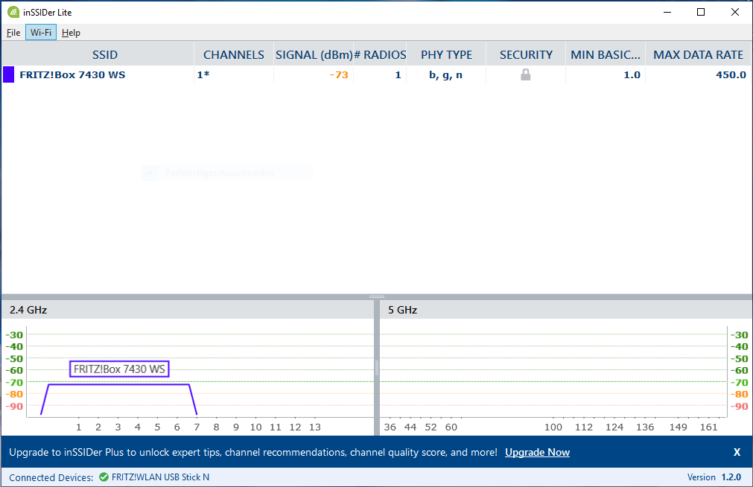This screenshot has width=753, height=487.
Task: Click FRITZ!WLAN USB Stick N device text
Action: [160, 477]
